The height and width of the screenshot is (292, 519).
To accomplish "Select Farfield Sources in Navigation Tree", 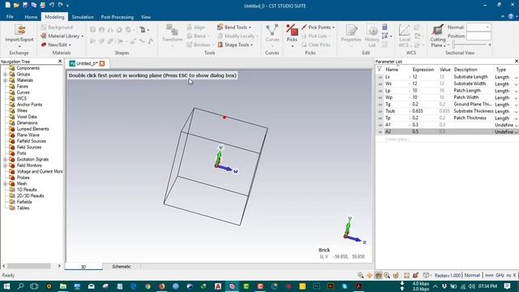I will point(31,141).
